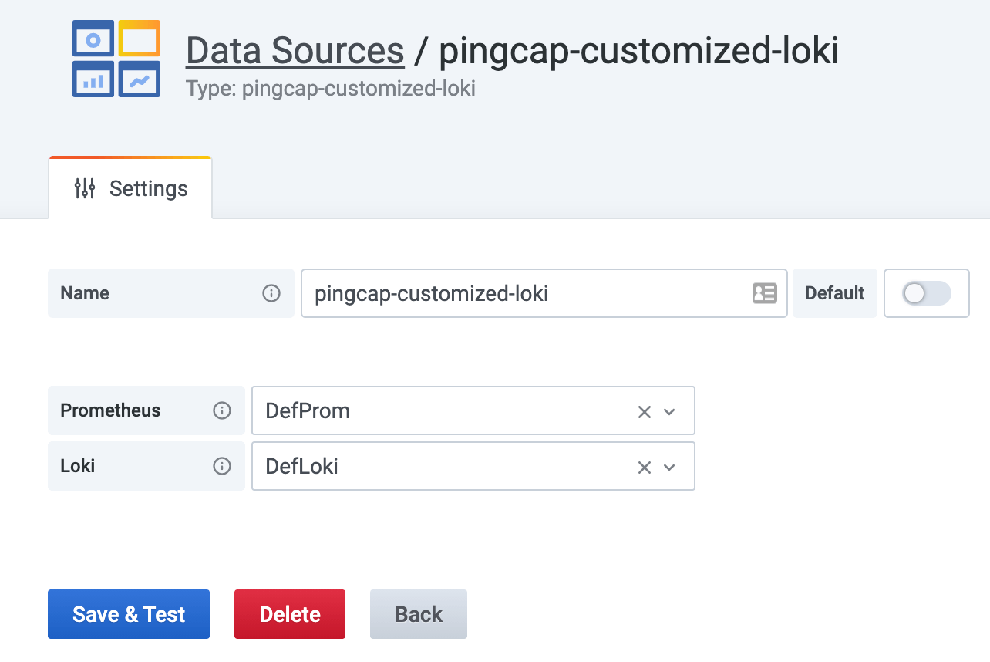Click the Data Sources dashboard logo icon
This screenshot has height=662, width=990.
tap(116, 59)
